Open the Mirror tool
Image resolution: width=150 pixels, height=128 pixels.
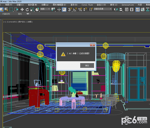[116, 10]
